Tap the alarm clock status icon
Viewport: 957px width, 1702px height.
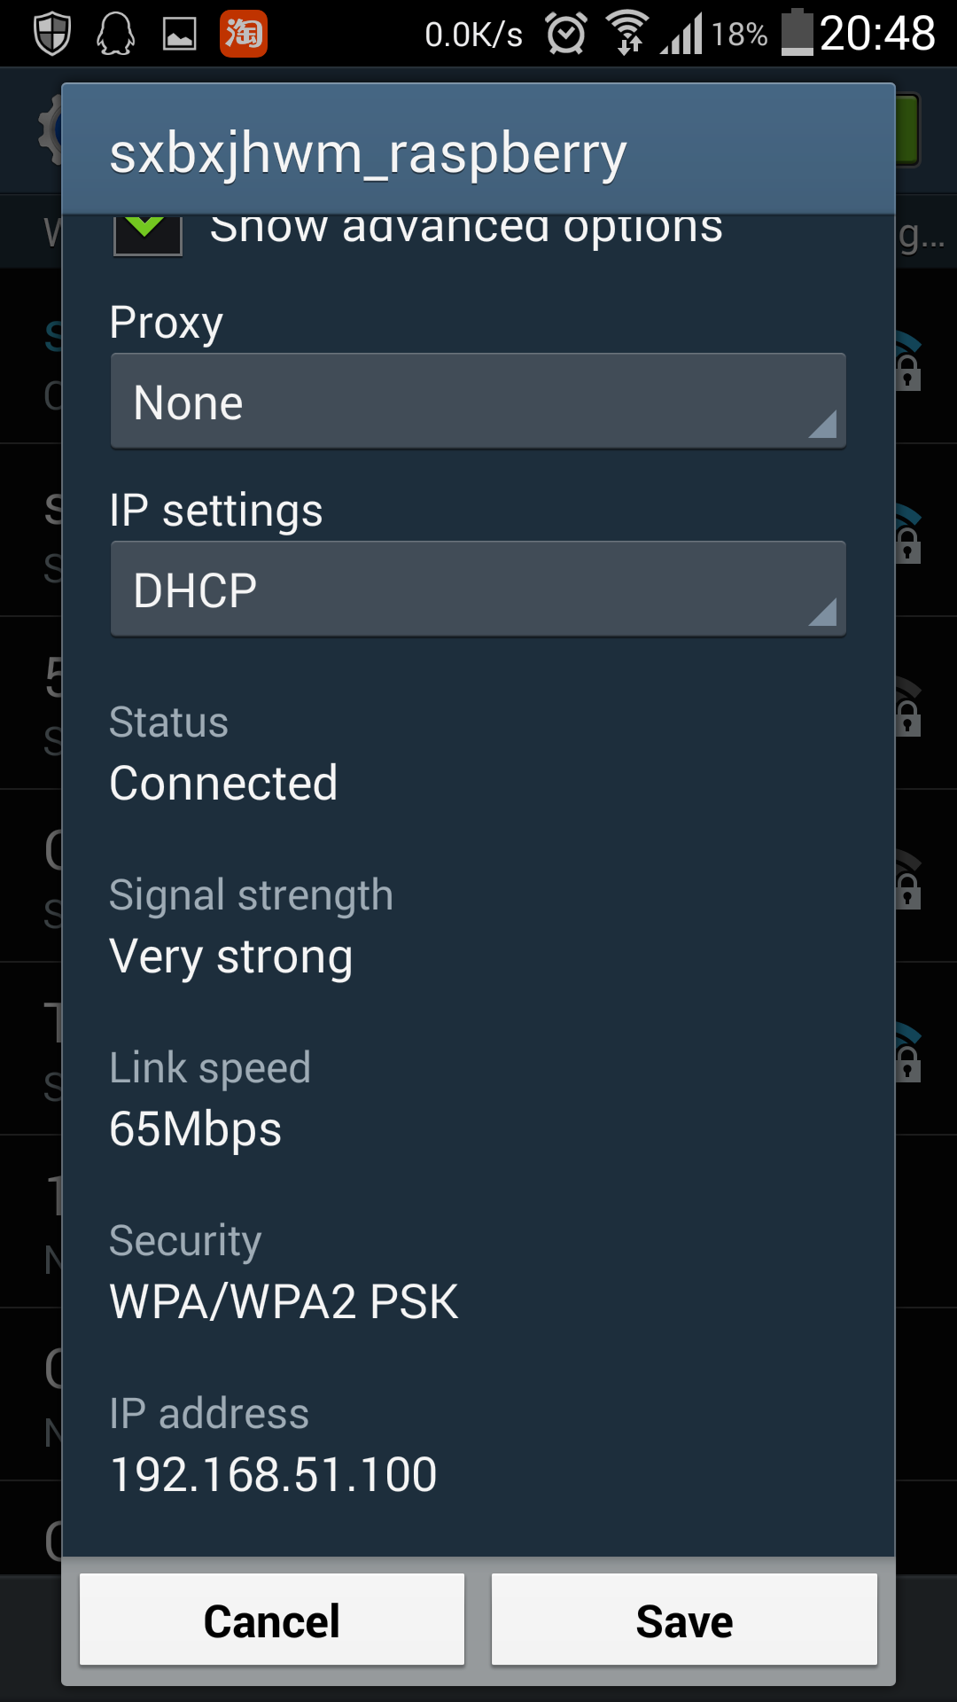566,34
